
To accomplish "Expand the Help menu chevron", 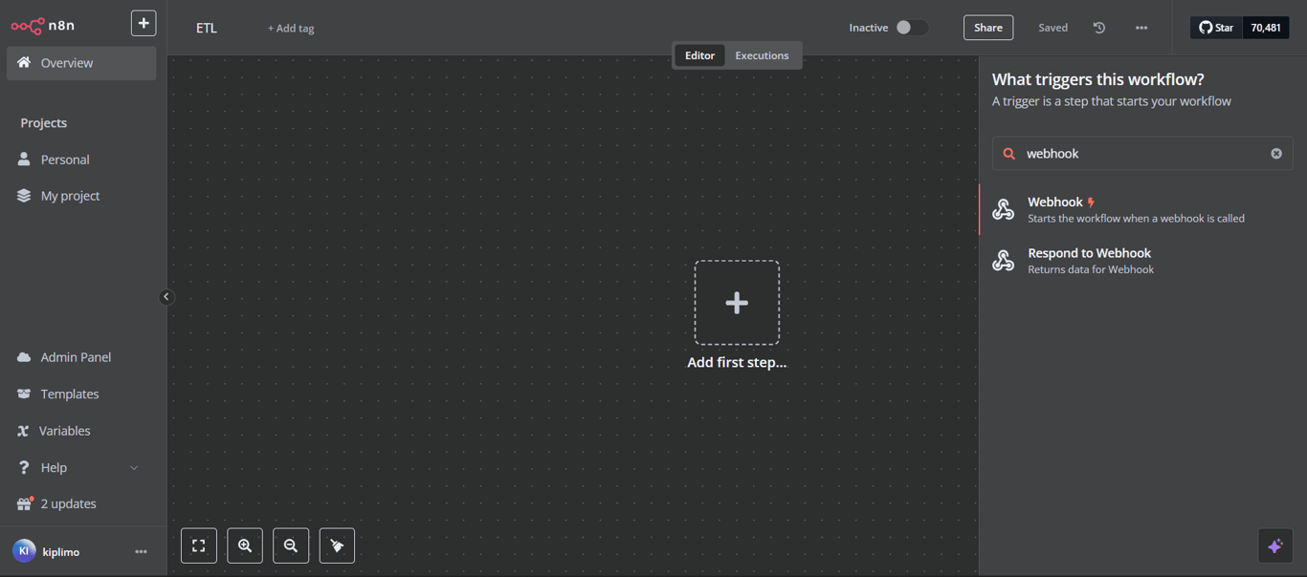I will tap(134, 467).
